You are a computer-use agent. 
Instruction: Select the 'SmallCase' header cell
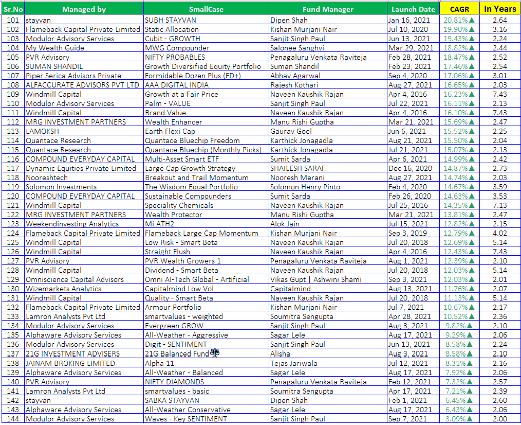tap(207, 9)
